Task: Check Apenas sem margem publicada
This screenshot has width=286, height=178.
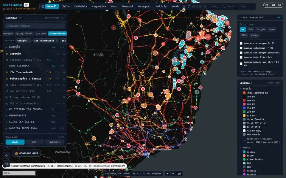Action: (241, 53)
